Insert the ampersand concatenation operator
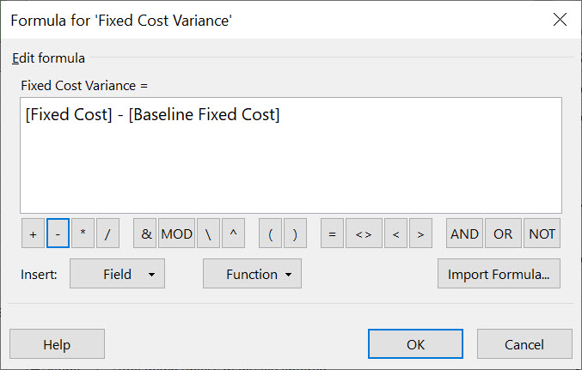 click(145, 234)
